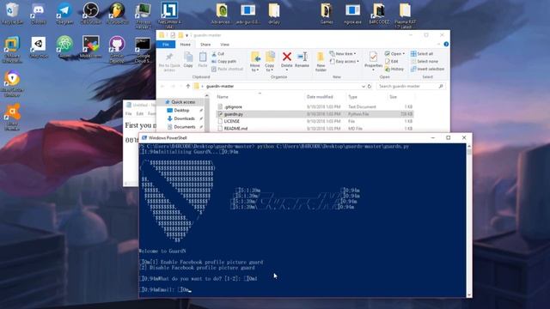The height and width of the screenshot is (309, 550).
Task: Open the Games folder on the desktop
Action: (x=327, y=14)
